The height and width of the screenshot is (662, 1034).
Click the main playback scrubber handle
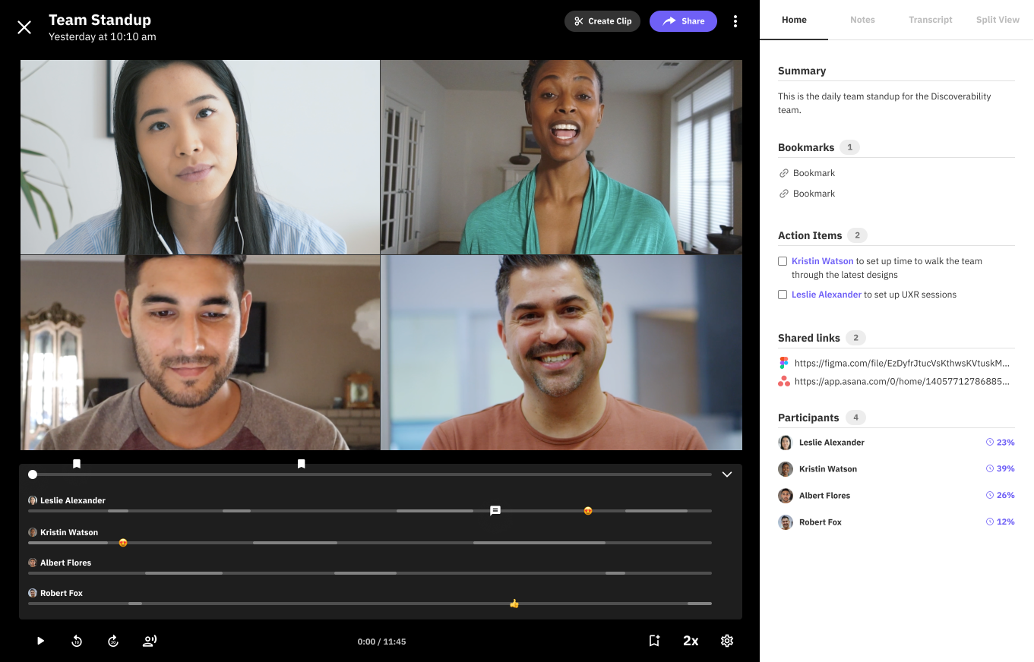coord(33,474)
